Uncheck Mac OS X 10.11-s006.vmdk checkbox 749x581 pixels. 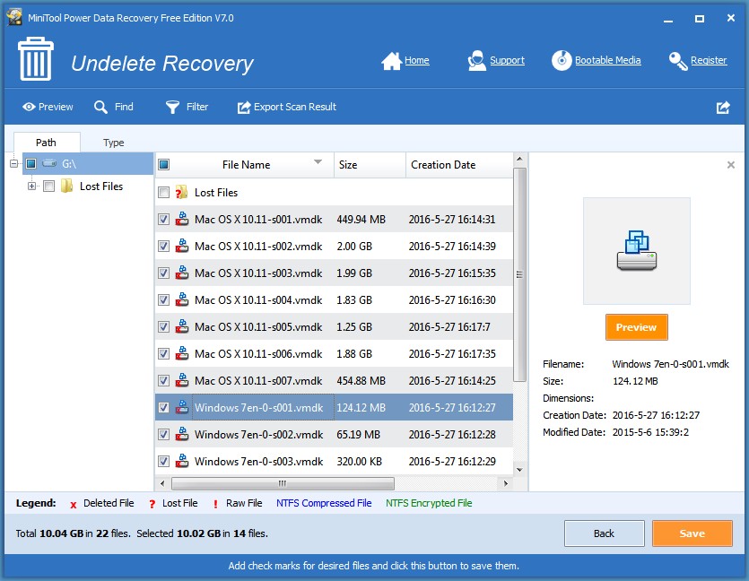coord(163,353)
